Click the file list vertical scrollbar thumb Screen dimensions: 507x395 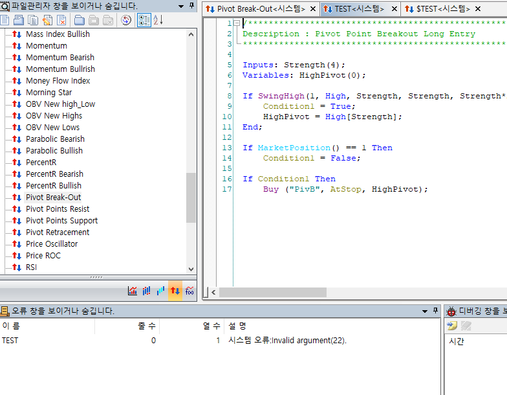coord(191,198)
